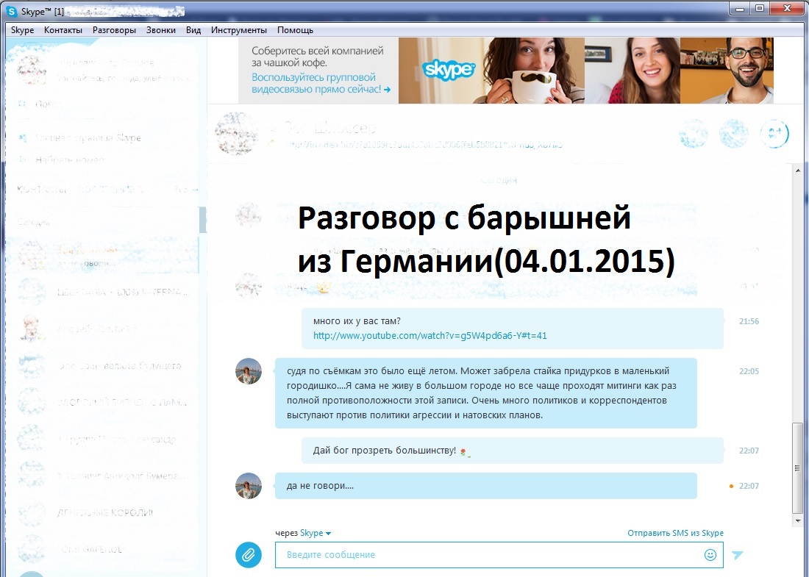Image resolution: width=809 pixels, height=577 pixels.
Task: Open the smiley emoticon picker
Action: [x=710, y=555]
